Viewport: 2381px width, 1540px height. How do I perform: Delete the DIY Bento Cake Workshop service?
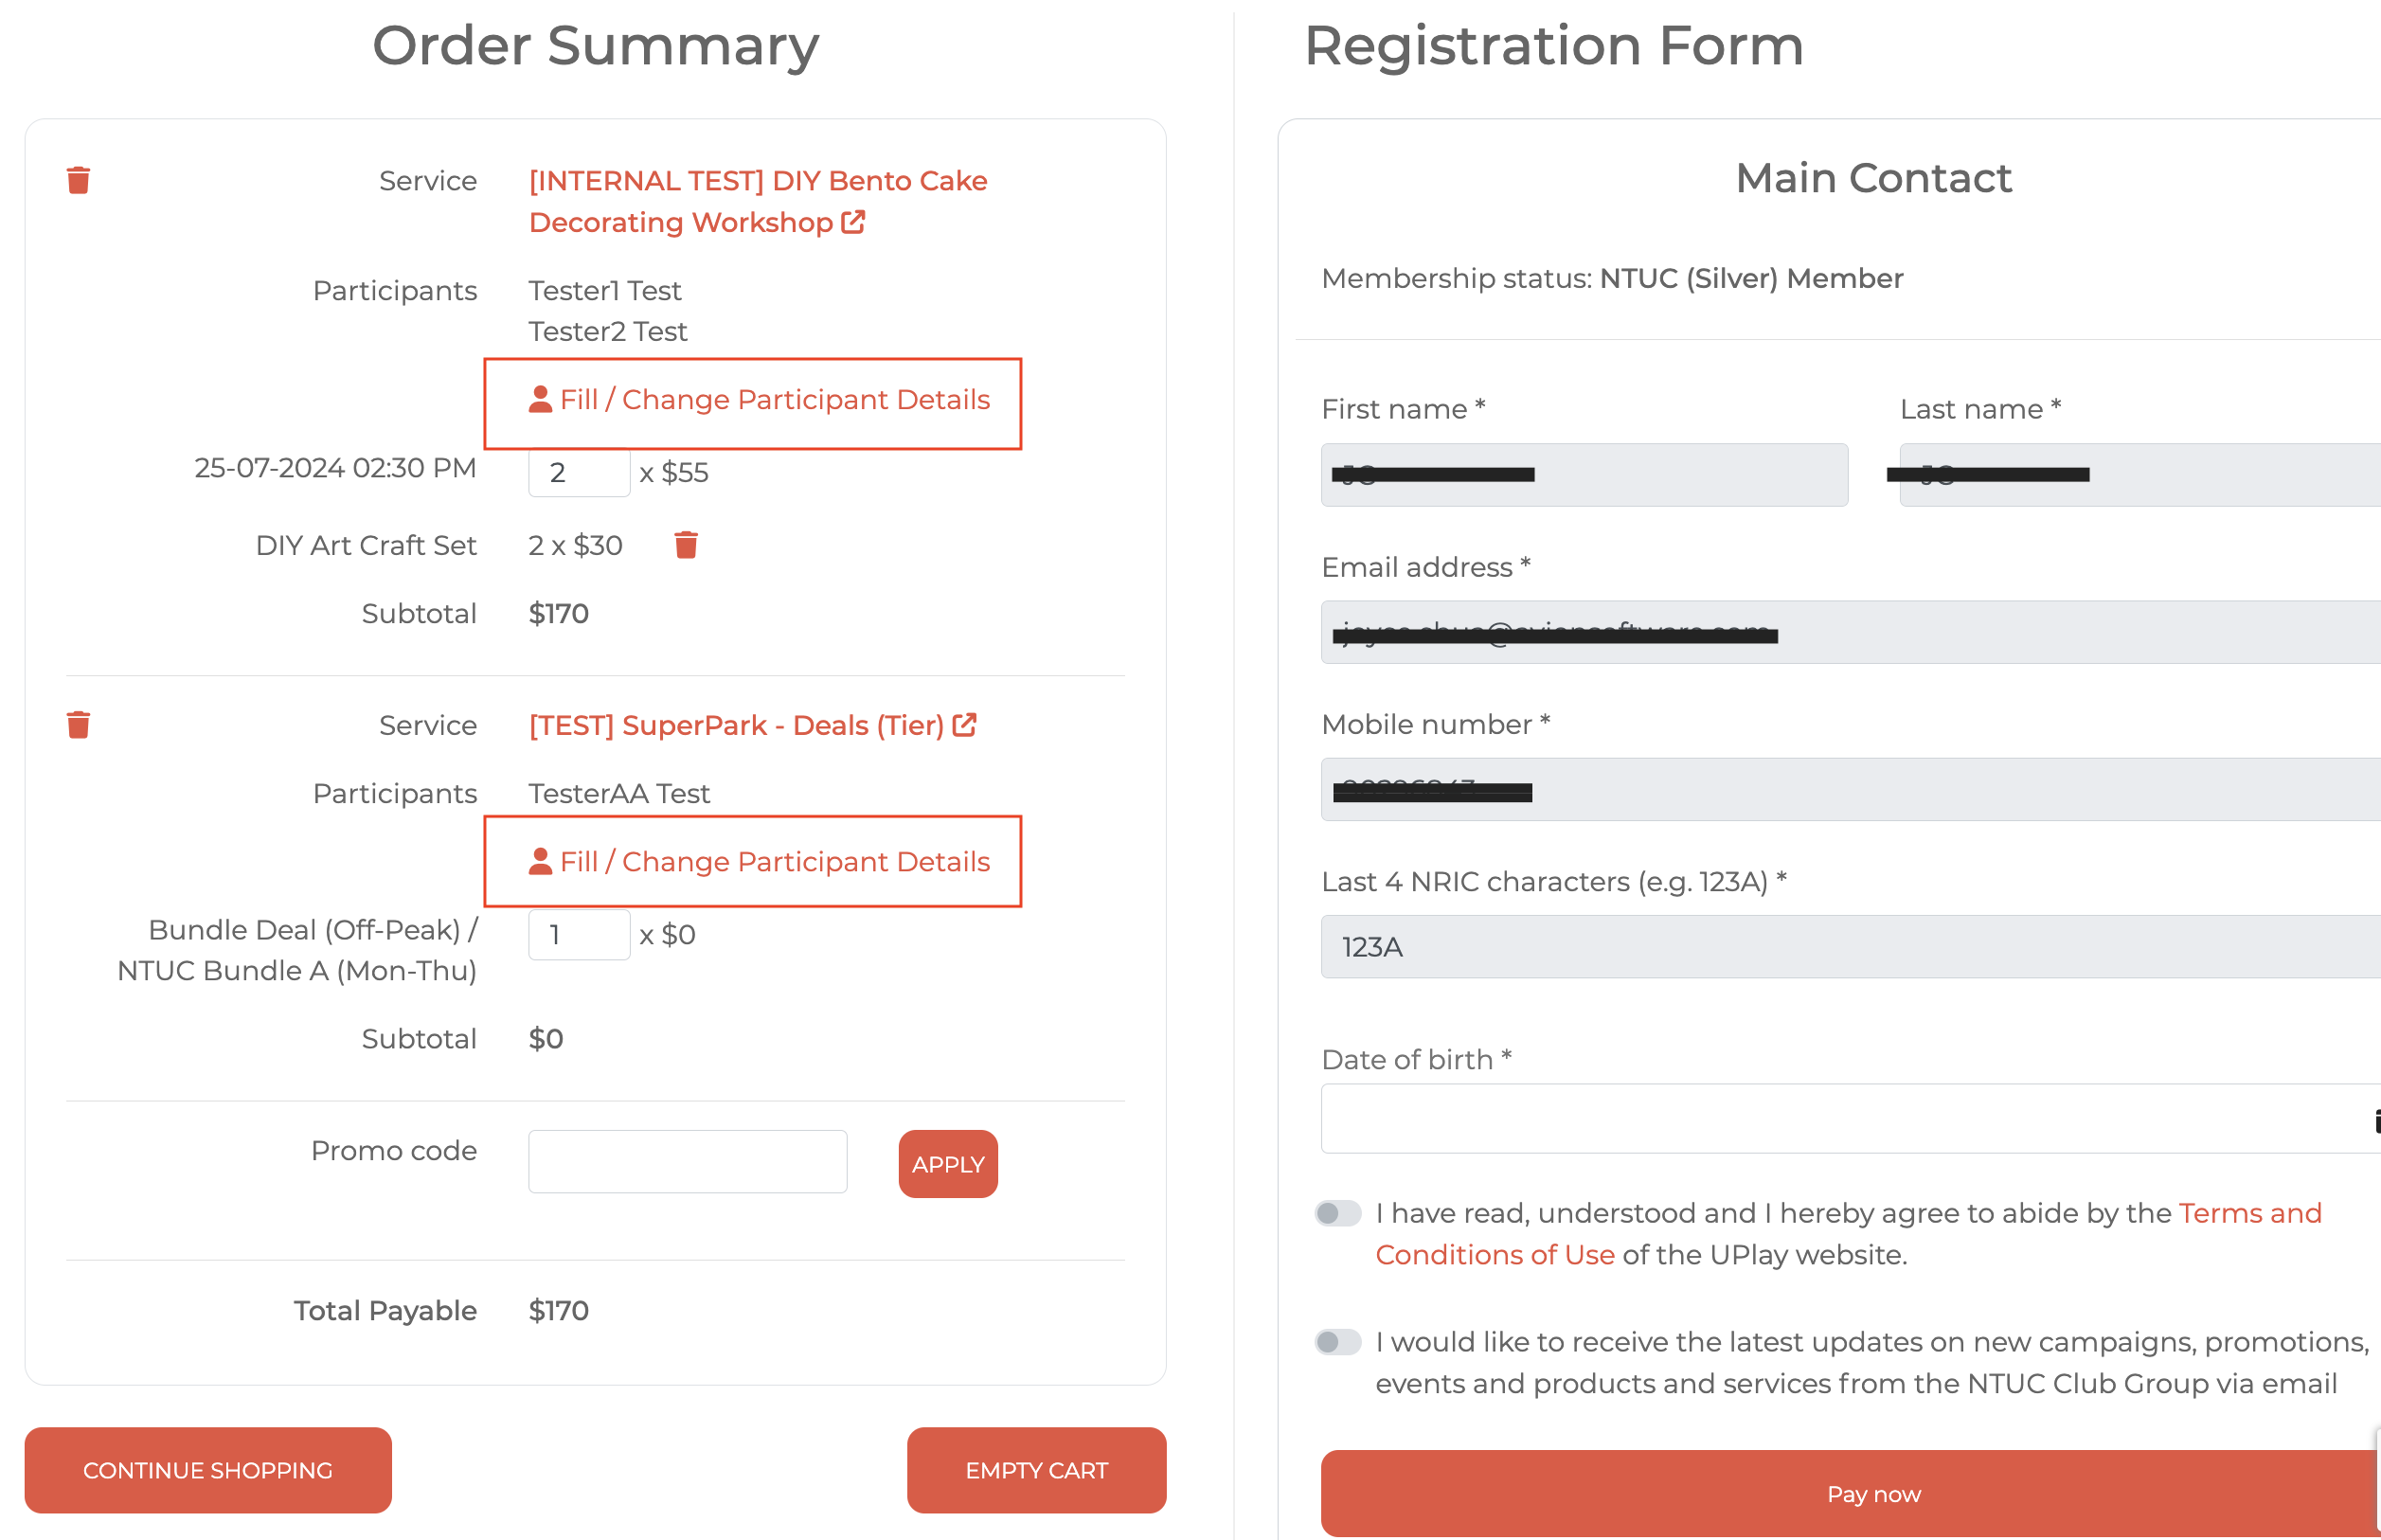pos(78,180)
